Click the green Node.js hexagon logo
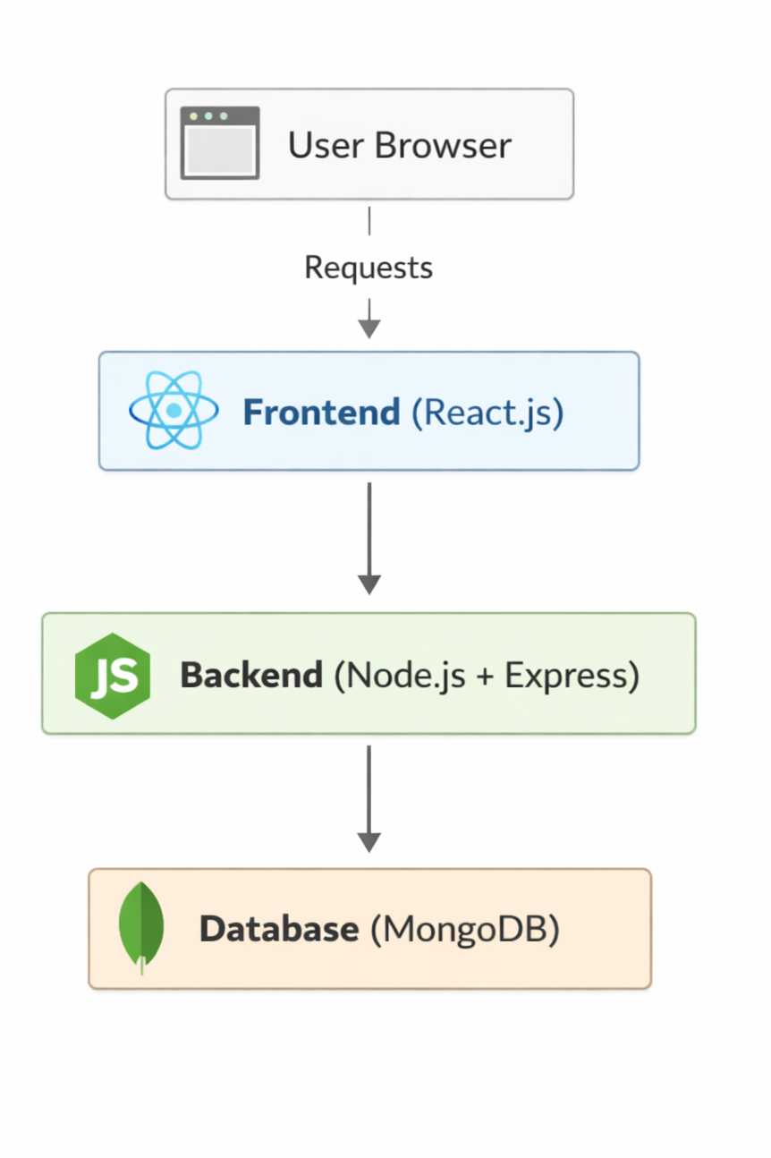 113,676
